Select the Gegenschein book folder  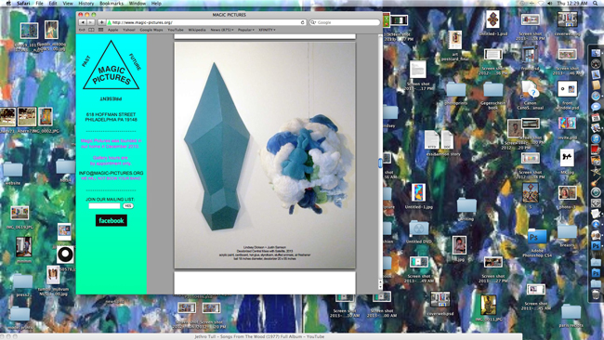click(x=493, y=96)
